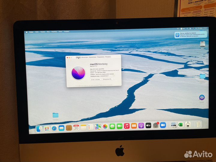216x162 pixels.
Task: Click the Отчет о системе button
Action: [96, 79]
